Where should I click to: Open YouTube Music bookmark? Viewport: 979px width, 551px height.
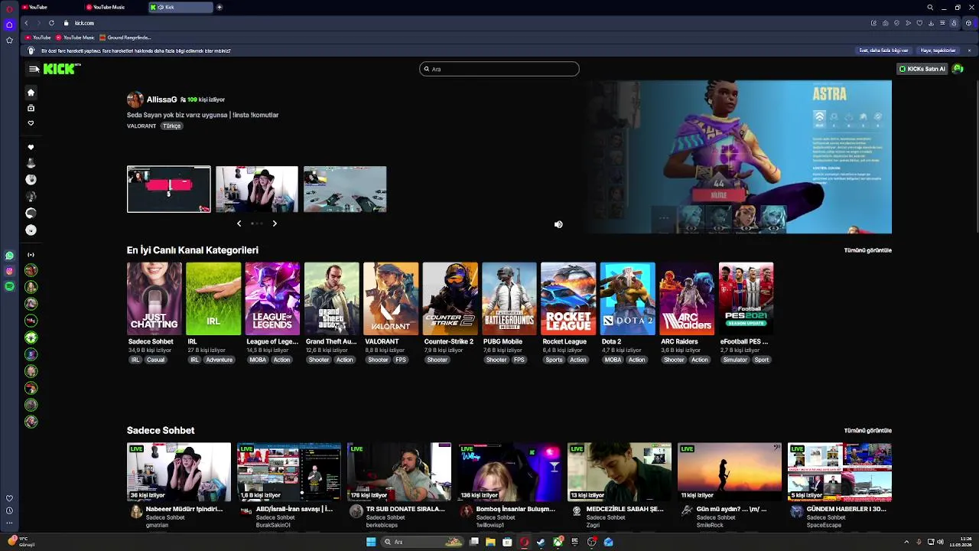tap(75, 37)
